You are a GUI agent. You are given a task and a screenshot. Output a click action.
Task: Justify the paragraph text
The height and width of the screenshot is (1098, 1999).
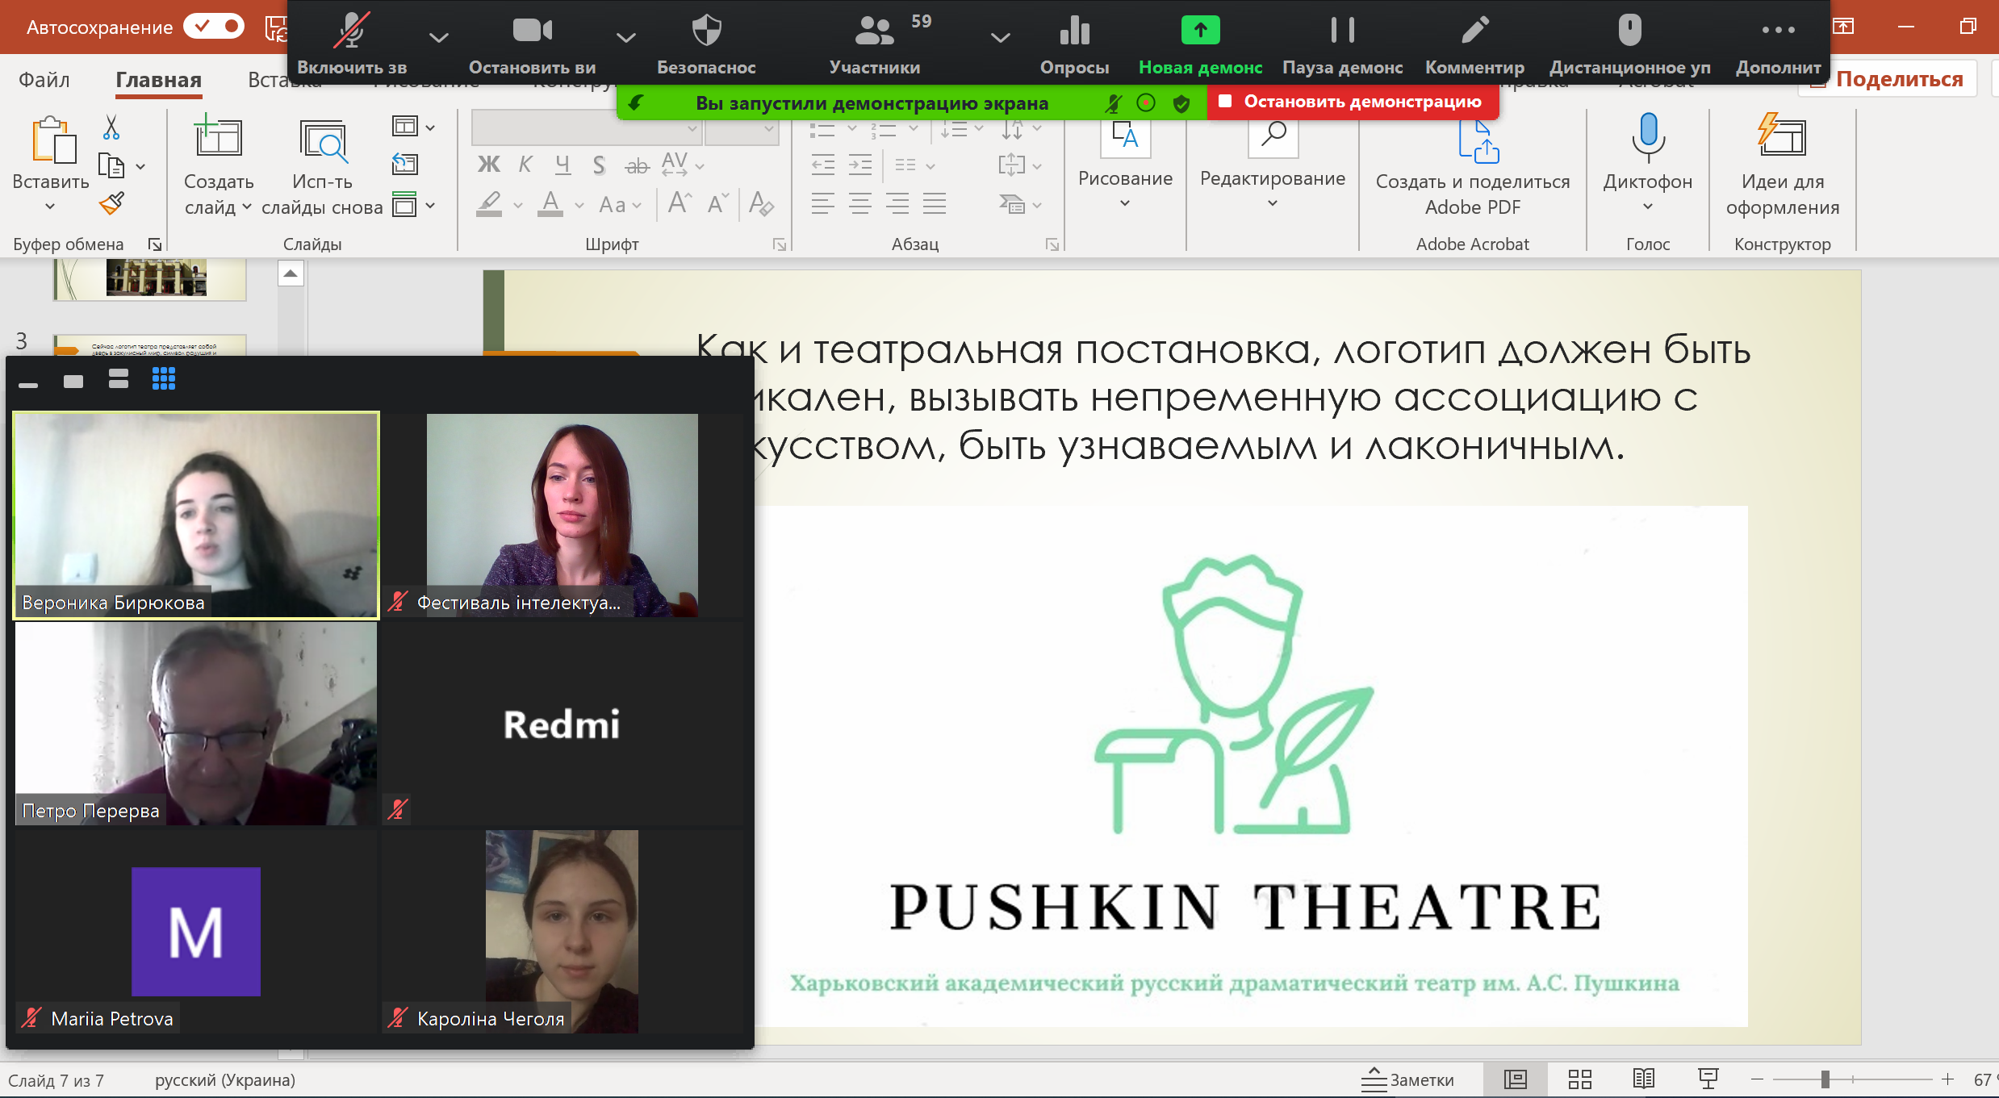click(x=934, y=203)
